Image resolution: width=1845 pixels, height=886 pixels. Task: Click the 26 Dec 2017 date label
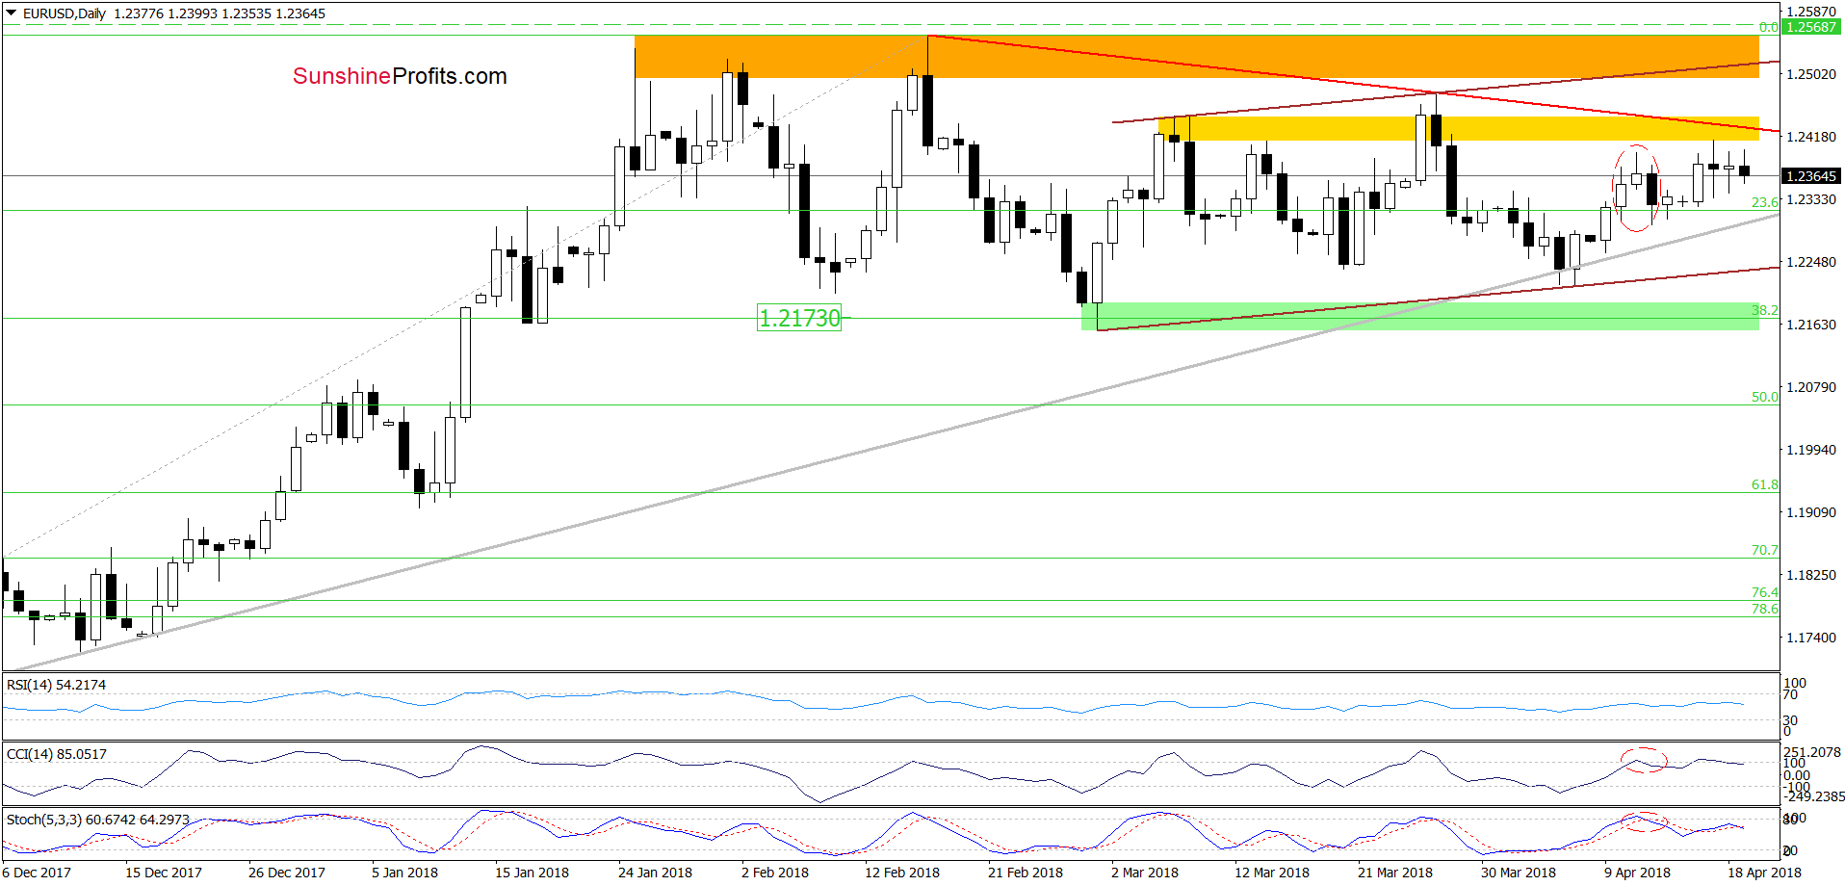287,873
